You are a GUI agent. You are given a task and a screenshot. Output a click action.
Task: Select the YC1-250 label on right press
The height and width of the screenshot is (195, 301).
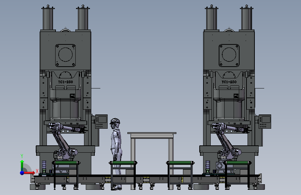pyautogui.click(x=229, y=82)
